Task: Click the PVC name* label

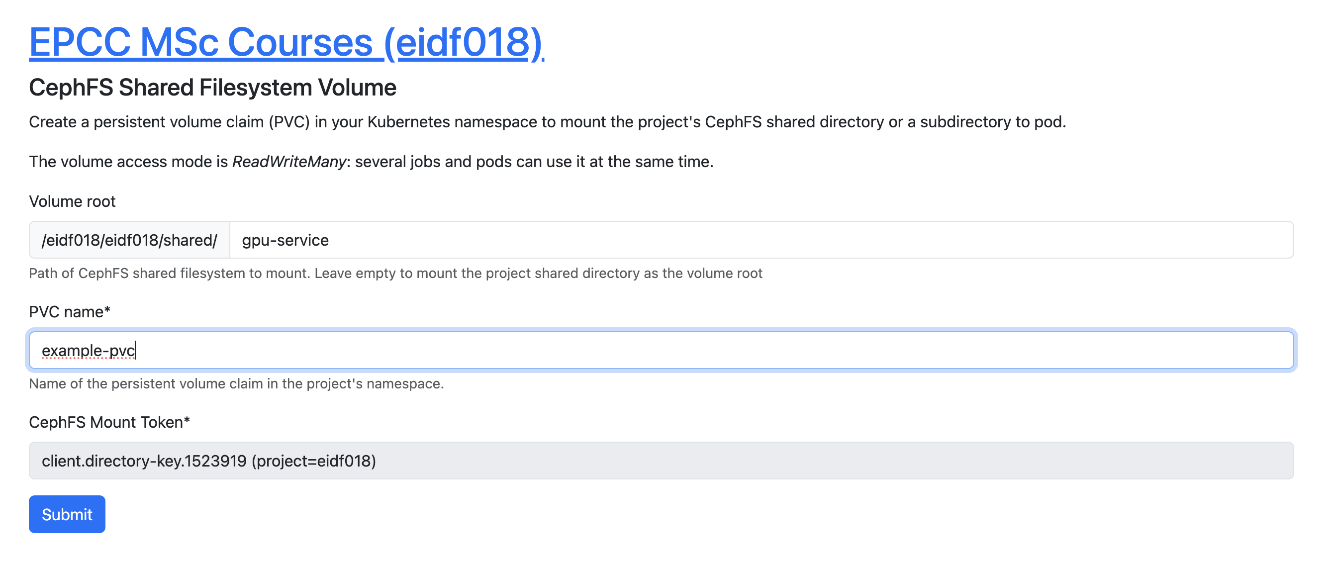Action: [x=70, y=312]
